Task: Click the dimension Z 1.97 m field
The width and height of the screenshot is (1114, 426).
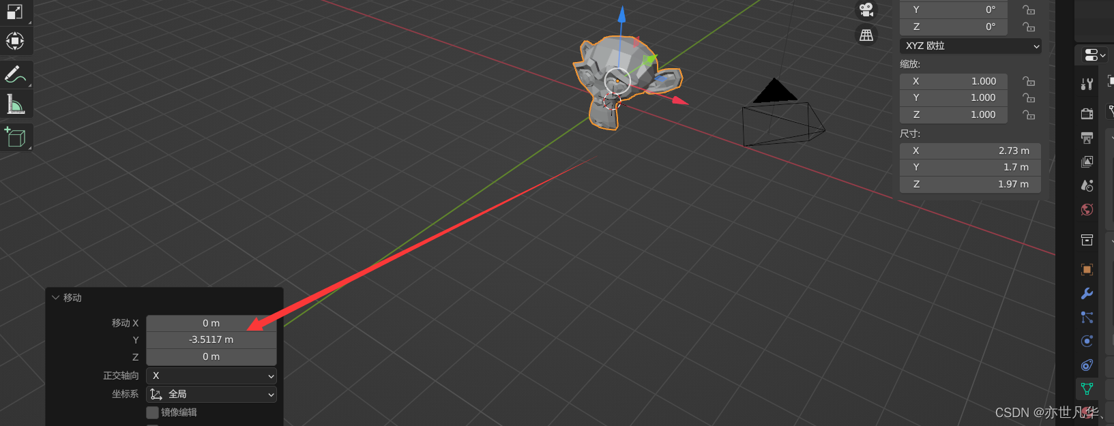Action: [970, 184]
